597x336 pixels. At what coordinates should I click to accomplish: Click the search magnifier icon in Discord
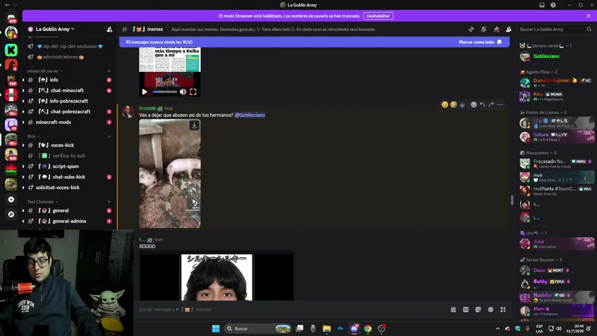click(x=589, y=29)
